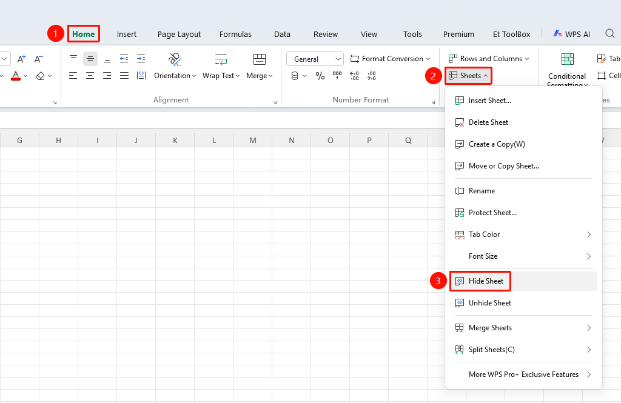Expand the font color dropdown arrow
Image resolution: width=621 pixels, height=403 pixels.
coord(25,76)
